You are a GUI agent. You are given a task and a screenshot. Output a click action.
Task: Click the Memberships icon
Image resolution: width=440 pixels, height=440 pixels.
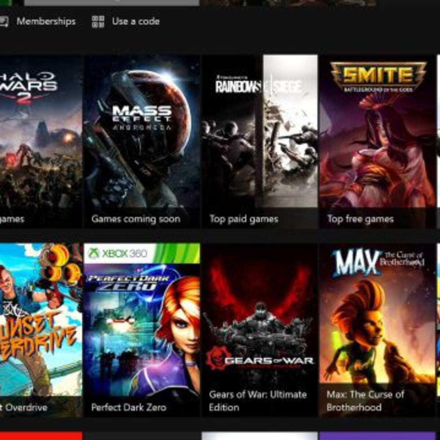[4, 22]
